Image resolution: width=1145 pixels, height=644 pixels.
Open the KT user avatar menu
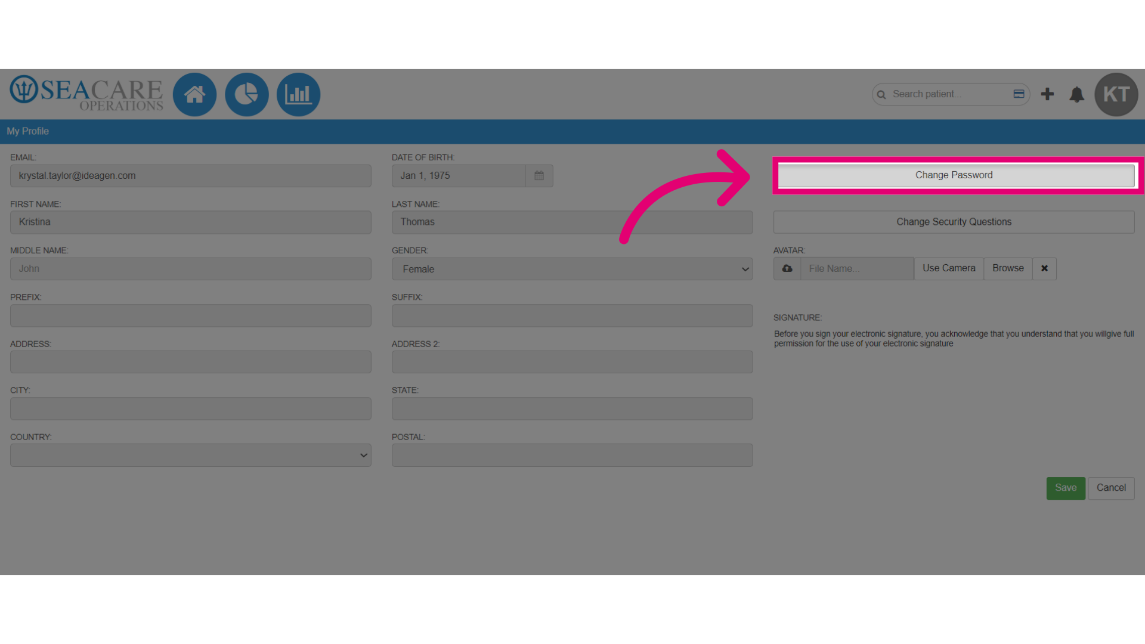(1116, 94)
